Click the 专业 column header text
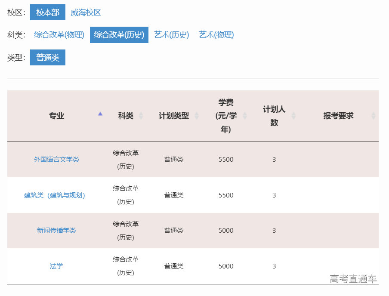 [56, 116]
